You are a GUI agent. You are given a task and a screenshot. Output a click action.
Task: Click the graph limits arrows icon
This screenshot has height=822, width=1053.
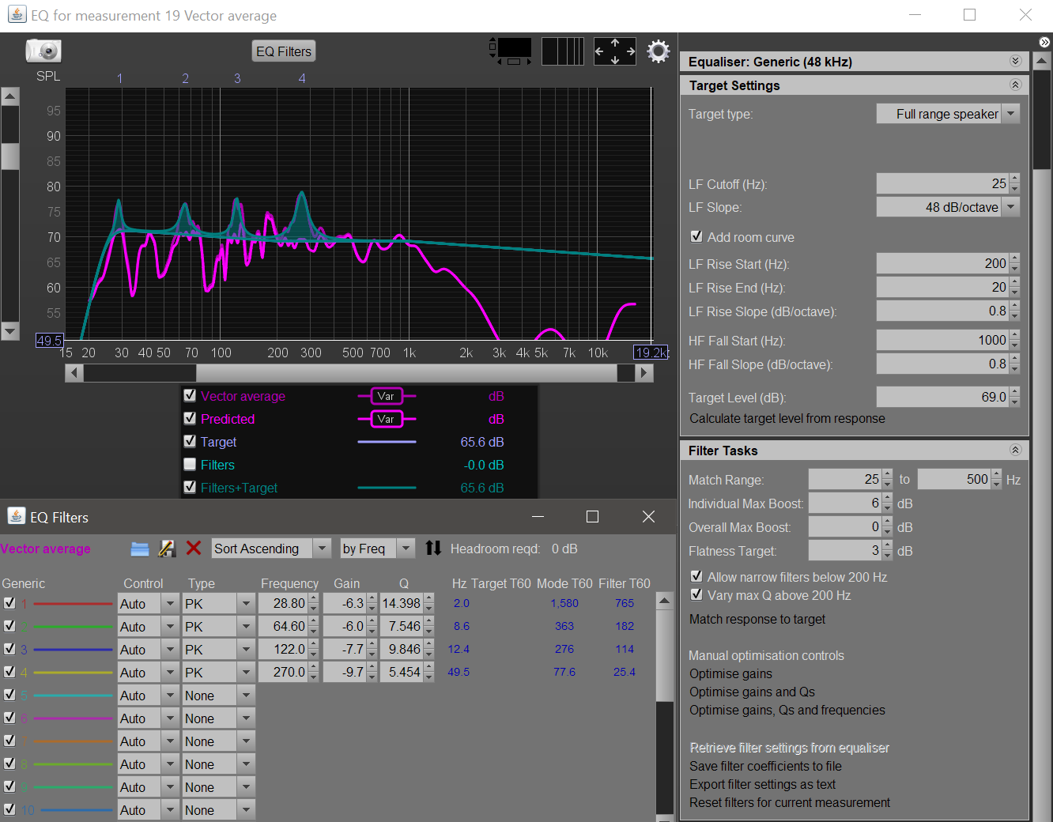[615, 51]
